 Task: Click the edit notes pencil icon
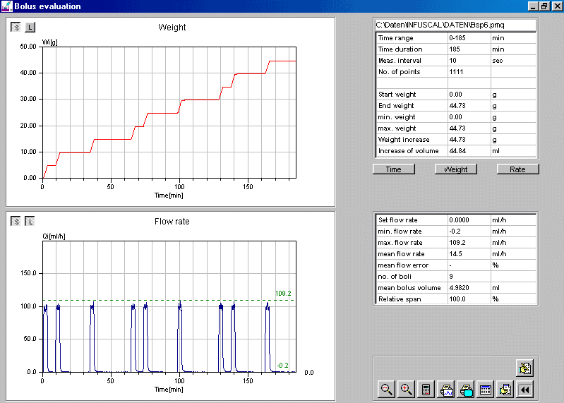[x=524, y=368]
